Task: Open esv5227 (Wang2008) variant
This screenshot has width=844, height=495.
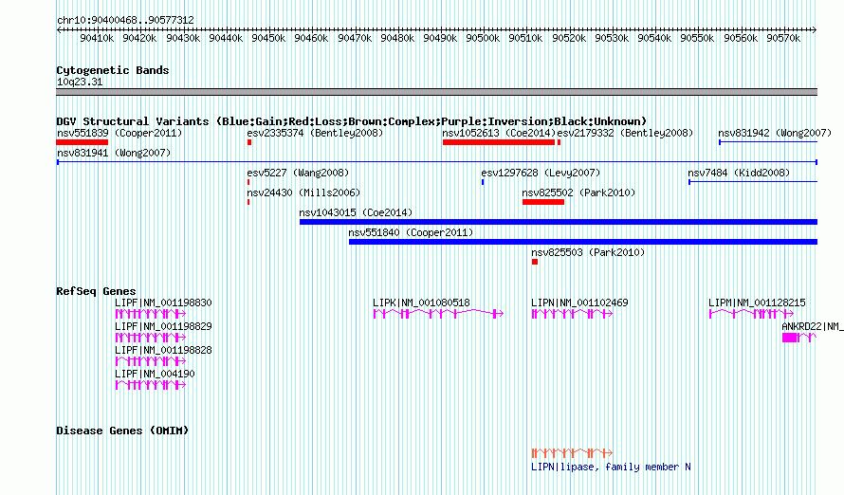Action: [298, 173]
